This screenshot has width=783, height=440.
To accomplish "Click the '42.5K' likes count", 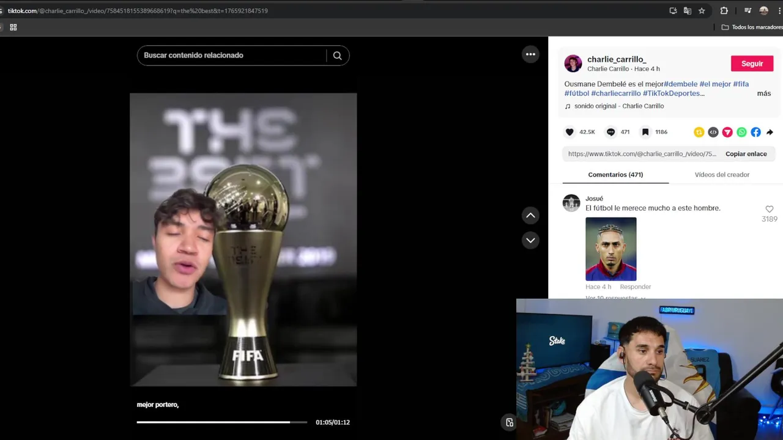I will [587, 132].
